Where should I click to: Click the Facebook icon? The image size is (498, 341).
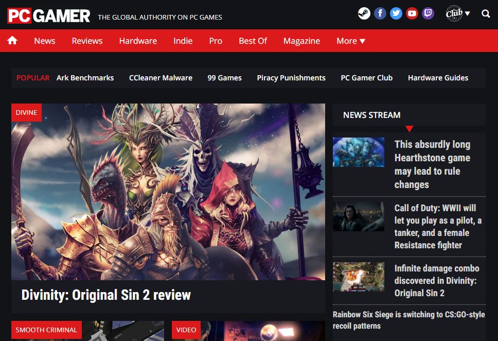coord(380,13)
